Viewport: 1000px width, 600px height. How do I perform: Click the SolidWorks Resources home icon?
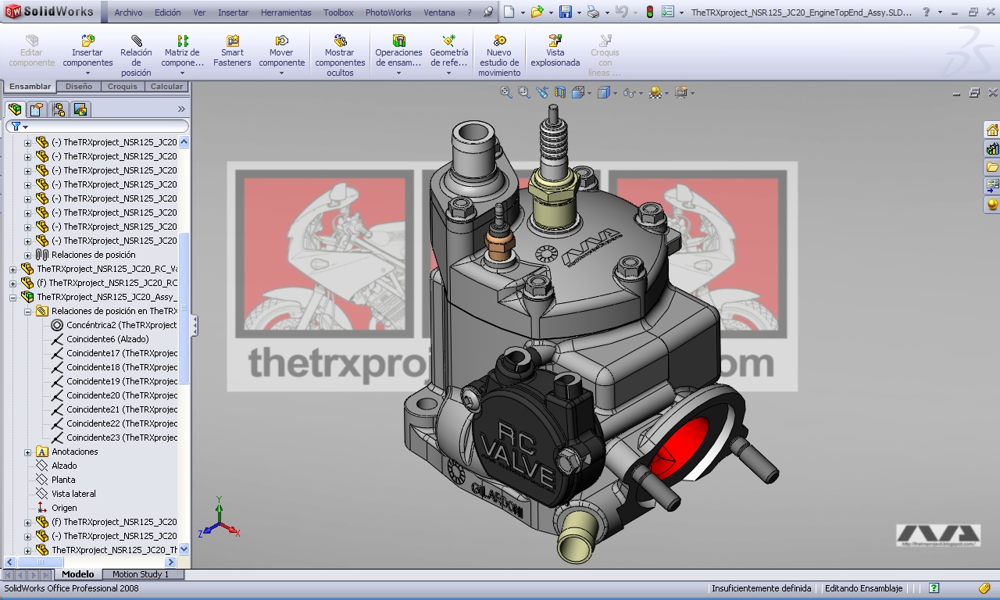click(992, 130)
